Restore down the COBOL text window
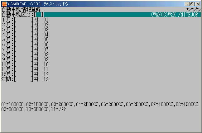 click(192, 4)
